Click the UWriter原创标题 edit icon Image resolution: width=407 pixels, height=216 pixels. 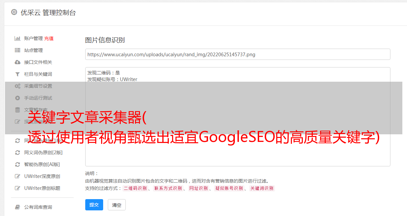pos(18,188)
